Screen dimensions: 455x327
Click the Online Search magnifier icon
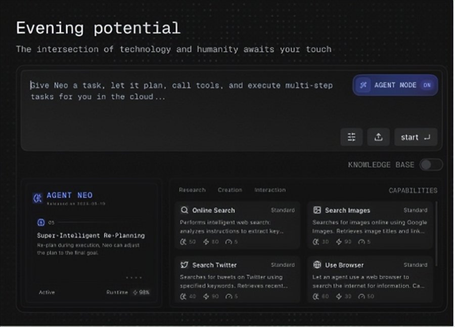pos(185,210)
